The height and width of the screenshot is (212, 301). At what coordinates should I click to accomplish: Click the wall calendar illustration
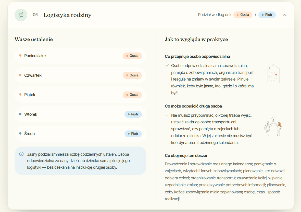tap(273, 74)
